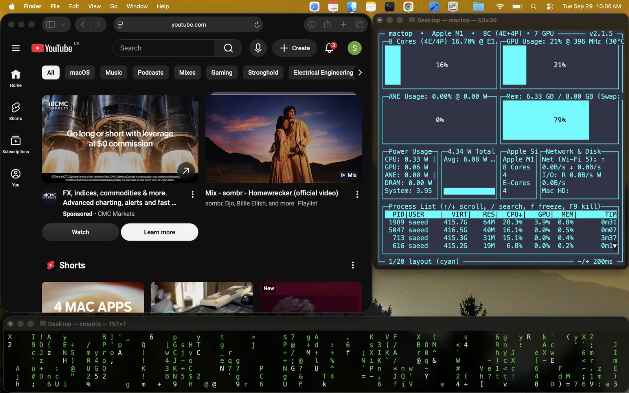Expand the sidebar tab groups dropdown arrow
Screen dimensions: 629x393
point(63,24)
